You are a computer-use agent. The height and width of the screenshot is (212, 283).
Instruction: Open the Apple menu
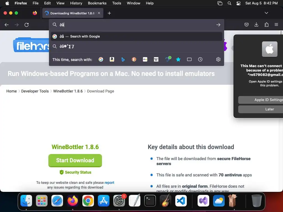[7, 3]
